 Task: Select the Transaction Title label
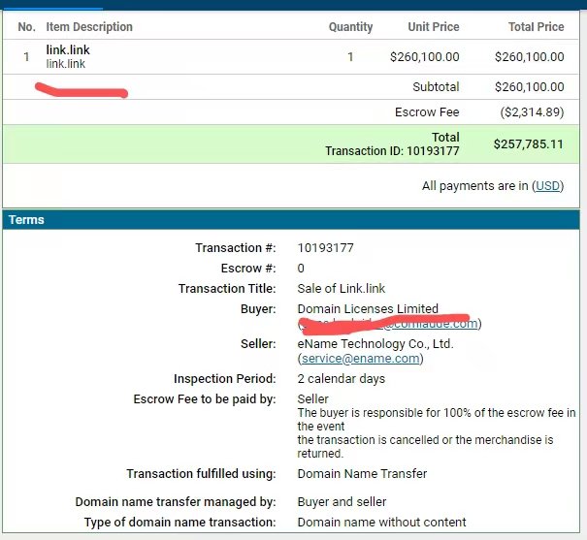tap(227, 289)
